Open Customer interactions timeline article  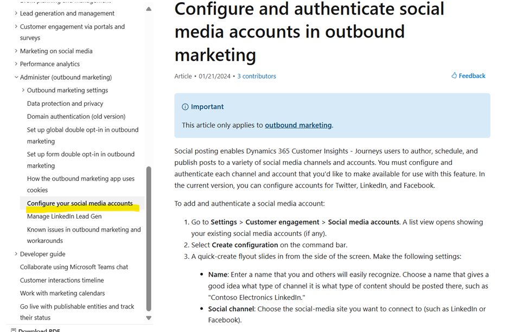[x=62, y=280]
